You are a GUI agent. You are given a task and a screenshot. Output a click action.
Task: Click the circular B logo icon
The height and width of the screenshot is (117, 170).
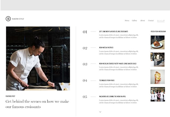coord(8,19)
